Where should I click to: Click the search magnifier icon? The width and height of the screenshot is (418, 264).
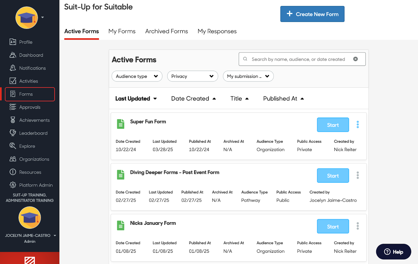click(245, 59)
